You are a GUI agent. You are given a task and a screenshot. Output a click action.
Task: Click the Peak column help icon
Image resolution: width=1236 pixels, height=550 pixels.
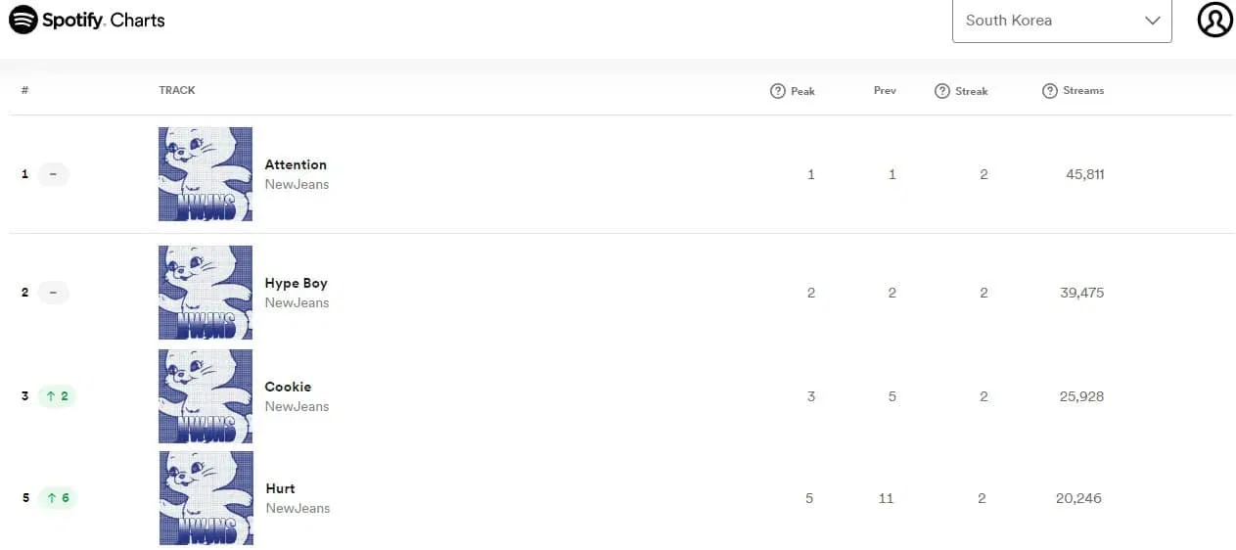[x=778, y=91]
